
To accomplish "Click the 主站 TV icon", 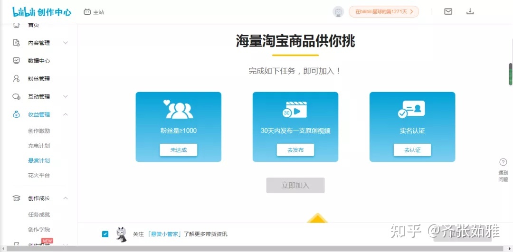I will (87, 12).
